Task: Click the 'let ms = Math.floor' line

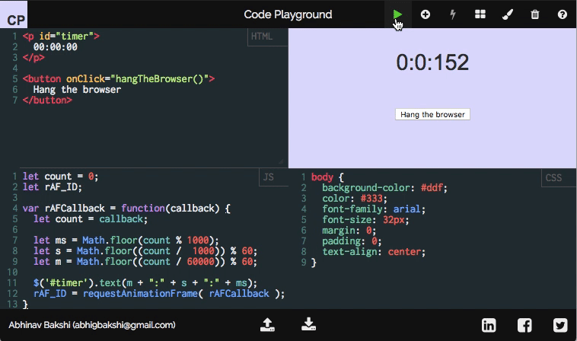Action: pyautogui.click(x=126, y=241)
